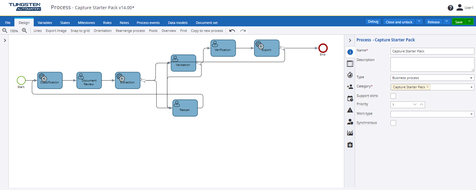
Task: Open the warning triangle icon tab in sidebar
Action: (x=350, y=110)
